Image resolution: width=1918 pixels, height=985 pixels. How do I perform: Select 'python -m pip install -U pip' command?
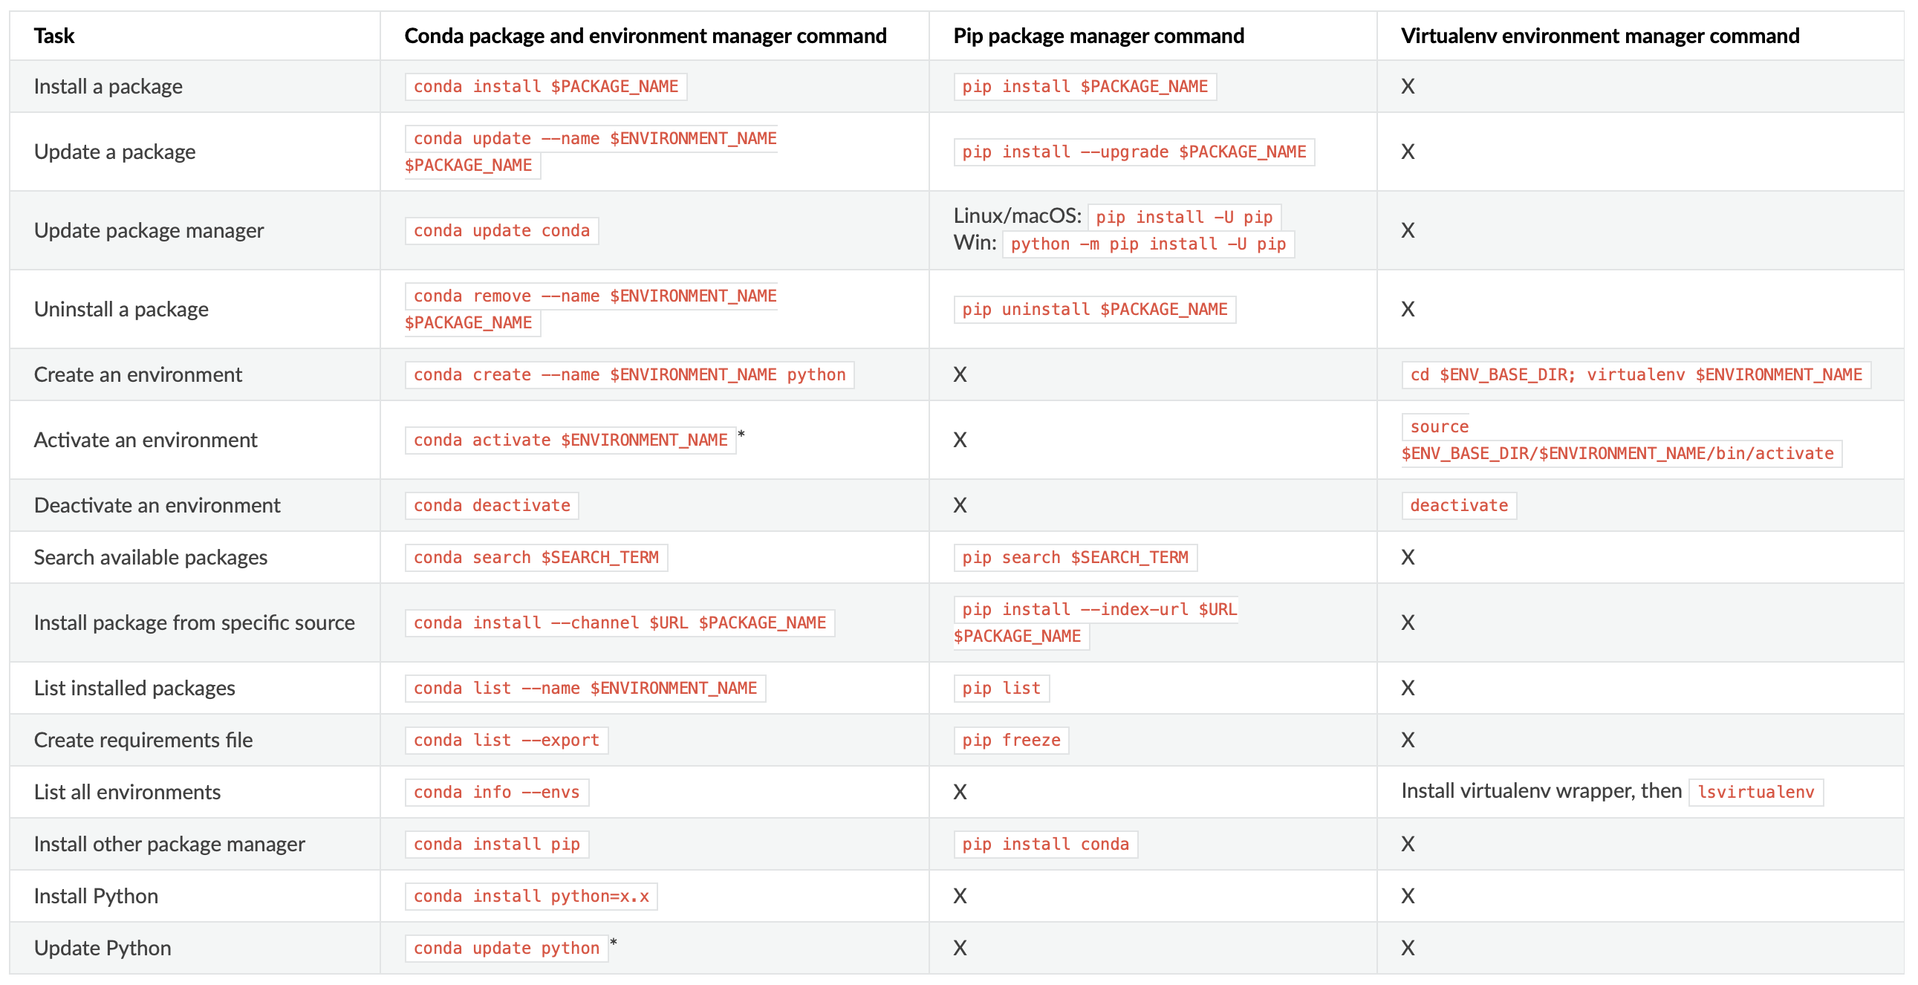click(1148, 244)
